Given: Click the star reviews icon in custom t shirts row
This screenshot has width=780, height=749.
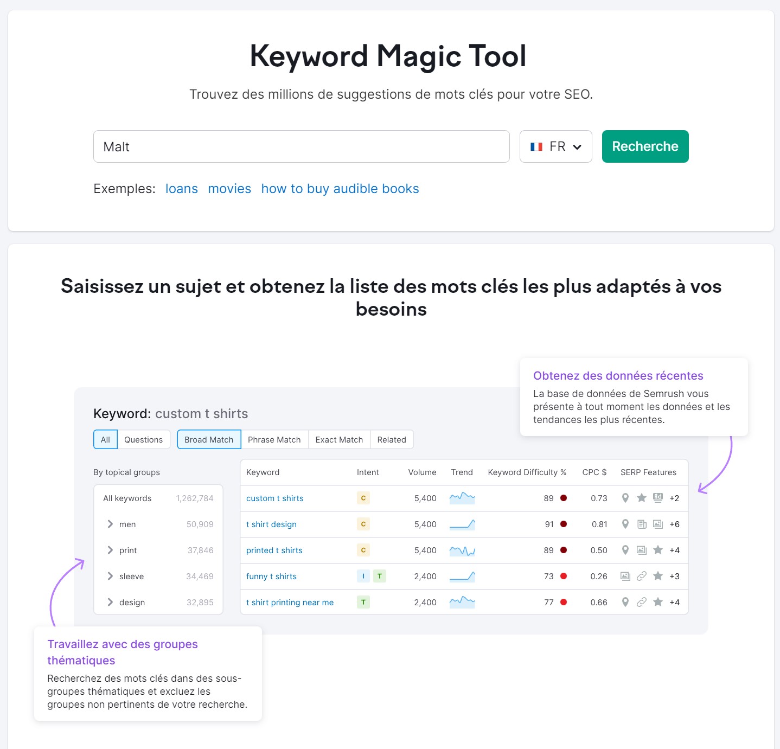Looking at the screenshot, I should pos(642,498).
